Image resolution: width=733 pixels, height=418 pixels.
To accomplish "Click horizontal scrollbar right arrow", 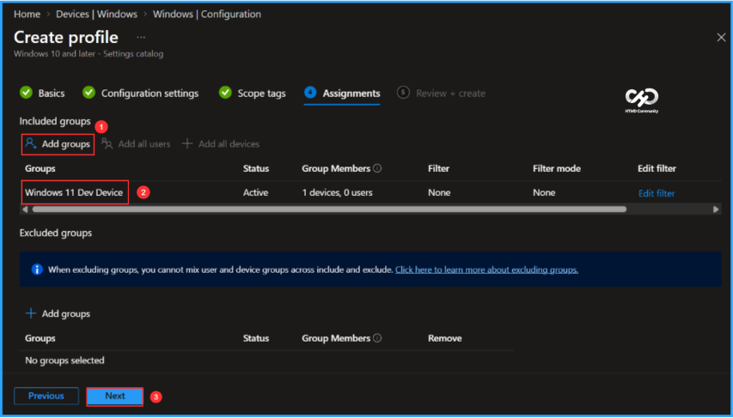I will [x=716, y=209].
